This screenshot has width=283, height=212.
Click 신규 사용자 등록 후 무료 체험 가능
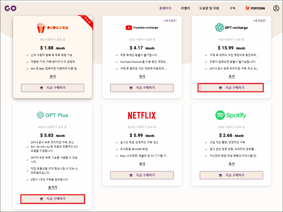51,55
